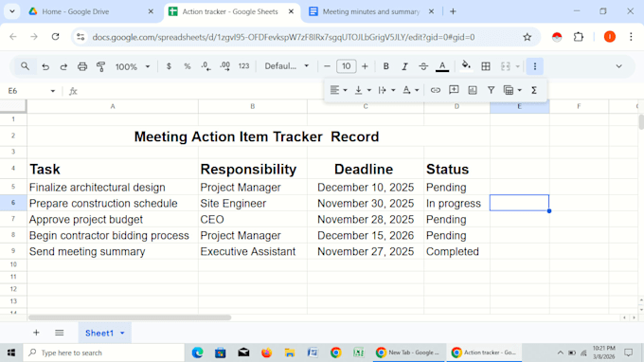The width and height of the screenshot is (644, 362).
Task: Click the font size field
Action: click(x=347, y=66)
